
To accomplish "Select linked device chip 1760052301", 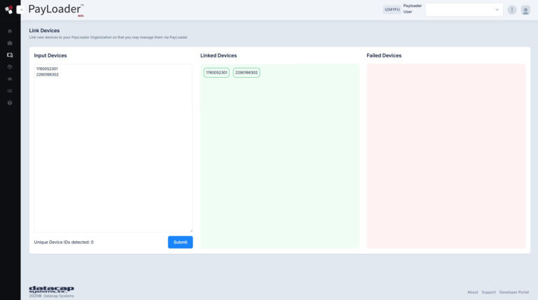I will pyautogui.click(x=216, y=72).
